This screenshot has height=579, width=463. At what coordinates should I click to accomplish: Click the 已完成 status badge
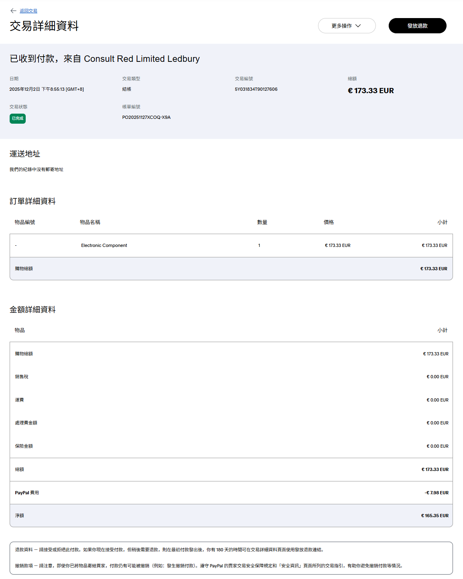(x=18, y=118)
